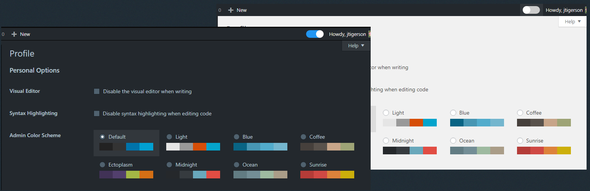Check Disable syntax highlighting when editing code

pos(97,113)
